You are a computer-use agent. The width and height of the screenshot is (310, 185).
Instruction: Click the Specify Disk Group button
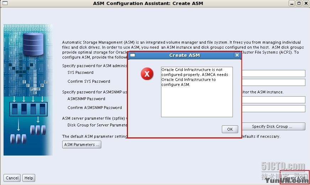tap(273, 126)
